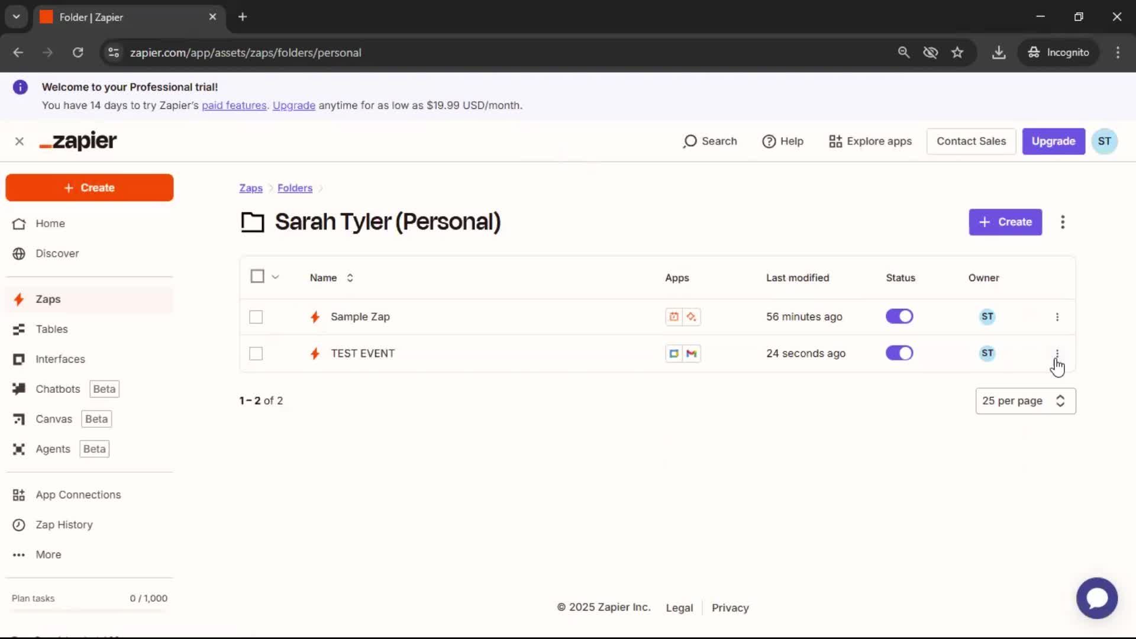Click the lightning icon beside TEST EVENT
This screenshot has height=639, width=1136.
click(x=315, y=354)
